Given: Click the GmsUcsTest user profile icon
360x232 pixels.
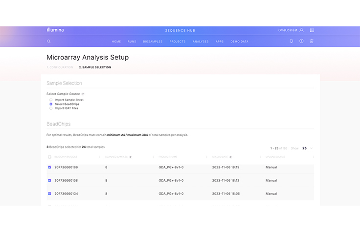Looking at the screenshot, I should point(301,30).
